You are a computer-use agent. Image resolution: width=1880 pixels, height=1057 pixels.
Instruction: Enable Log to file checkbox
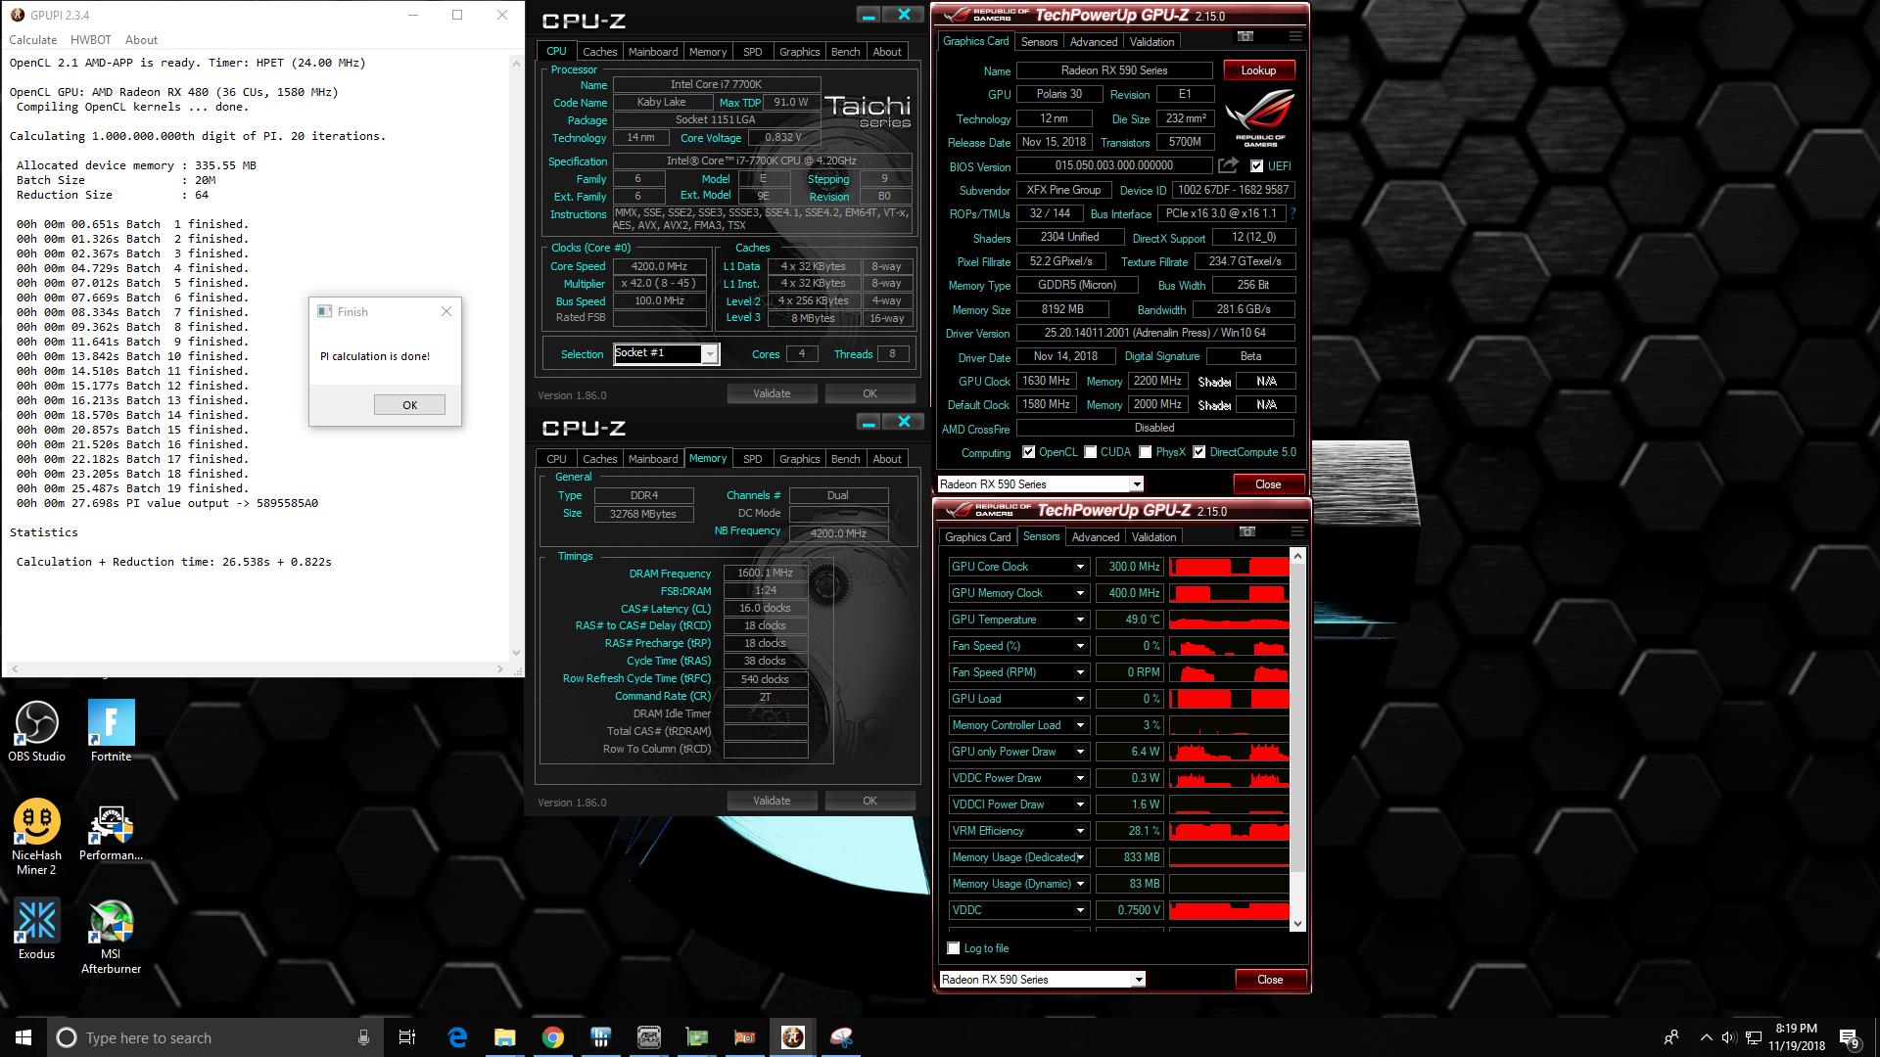pyautogui.click(x=954, y=948)
